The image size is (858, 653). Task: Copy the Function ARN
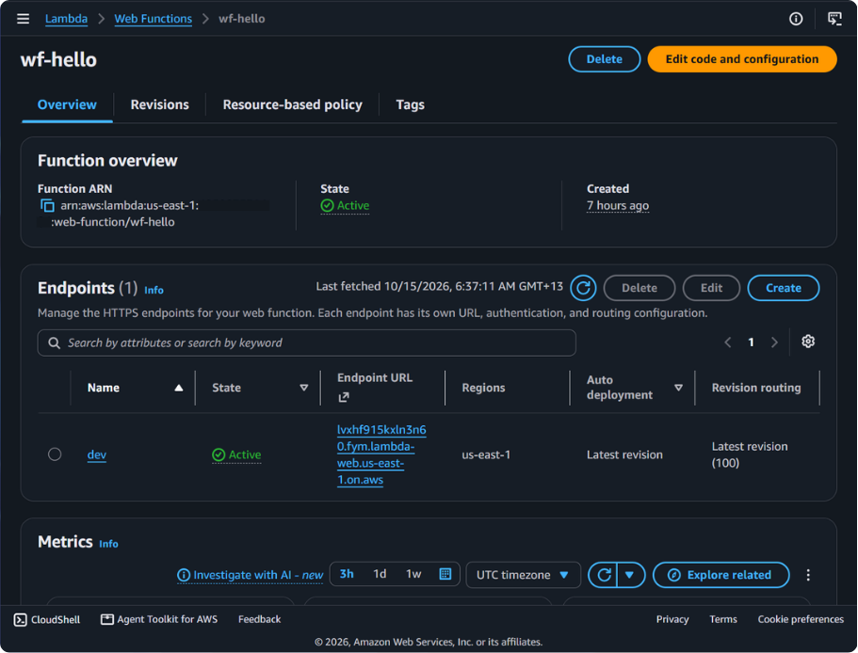[x=48, y=205]
